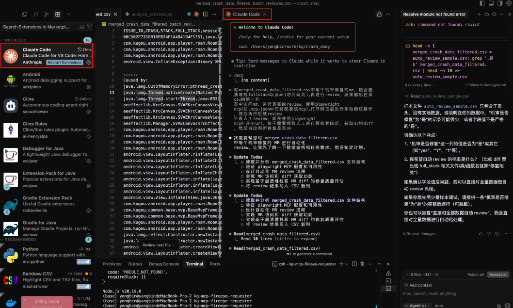The height and width of the screenshot is (308, 513).
Task: Open the Agent mode dropdown
Action: pyautogui.click(x=417, y=306)
